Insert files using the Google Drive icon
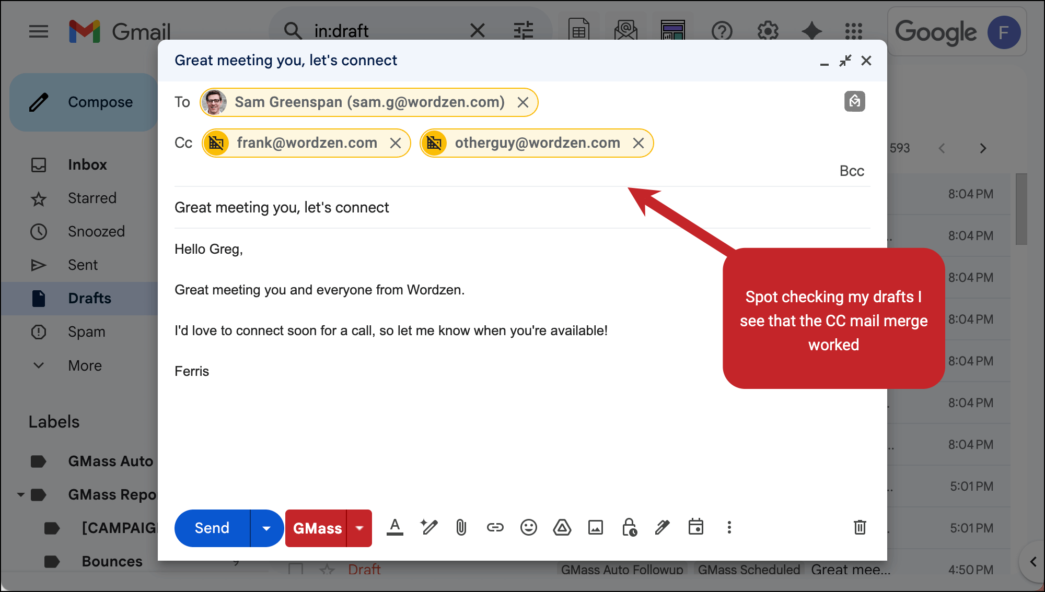This screenshot has height=592, width=1045. 562,528
